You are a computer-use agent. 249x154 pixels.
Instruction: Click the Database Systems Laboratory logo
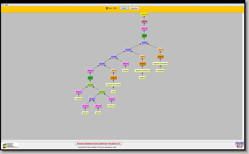tap(10, 145)
